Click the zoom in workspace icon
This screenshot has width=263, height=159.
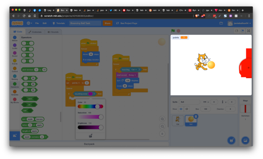coord(162,119)
